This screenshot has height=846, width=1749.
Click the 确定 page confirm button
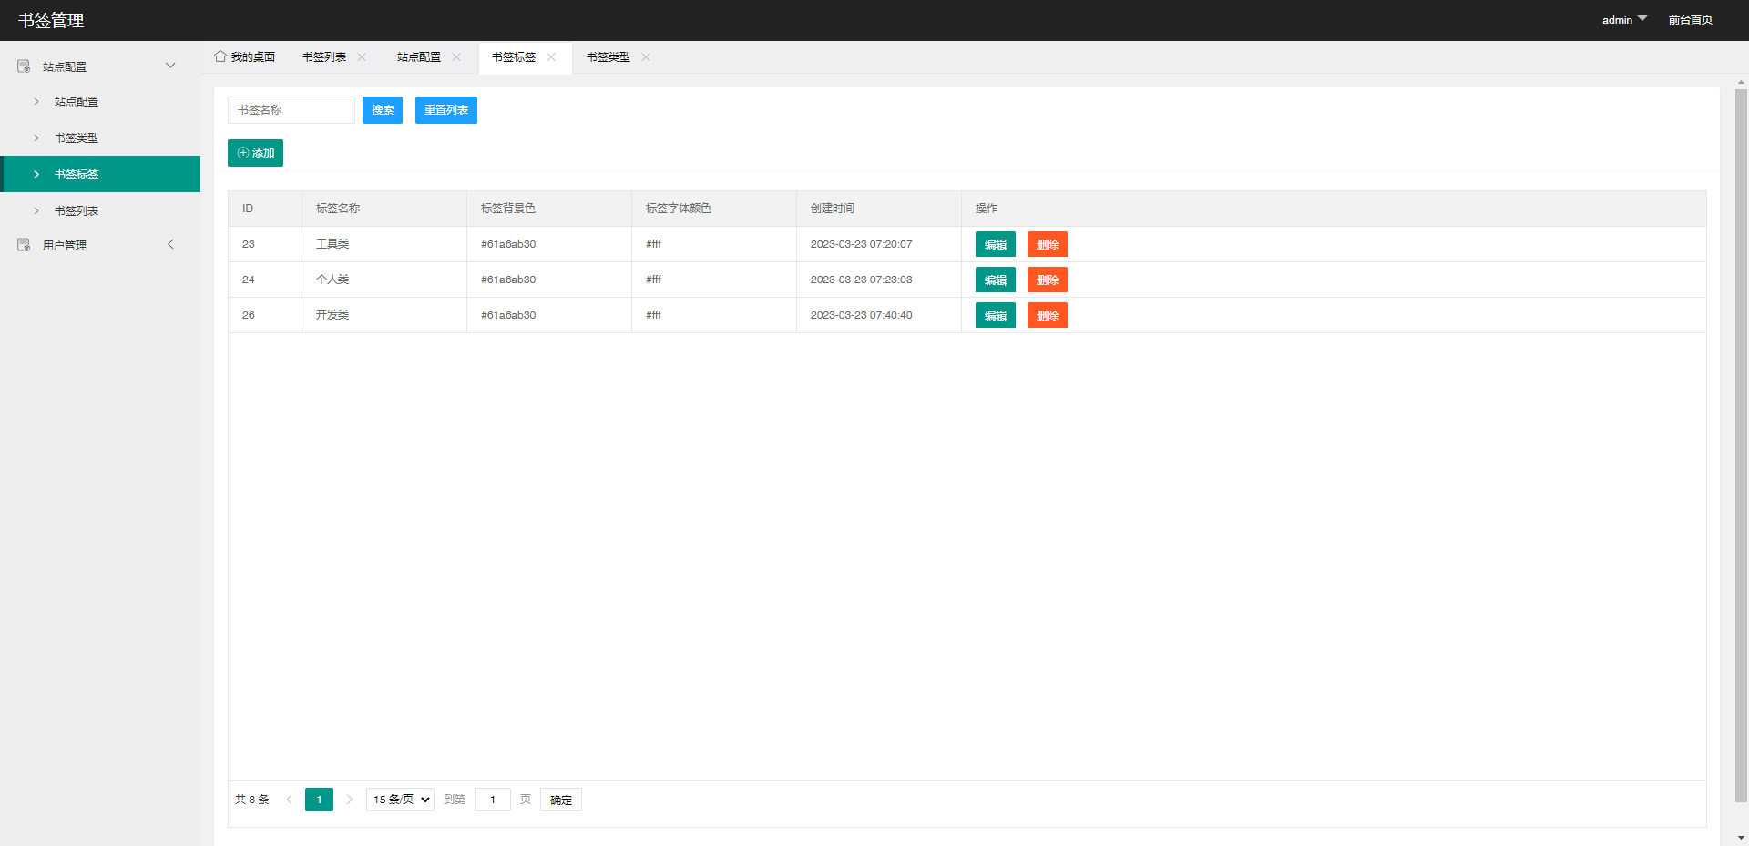(x=560, y=800)
